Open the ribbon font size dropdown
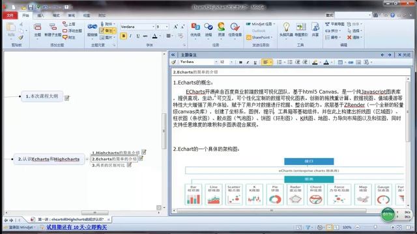The height and width of the screenshot is (234, 417). [x=167, y=27]
